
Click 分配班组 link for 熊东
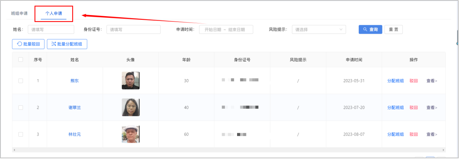click(395, 81)
